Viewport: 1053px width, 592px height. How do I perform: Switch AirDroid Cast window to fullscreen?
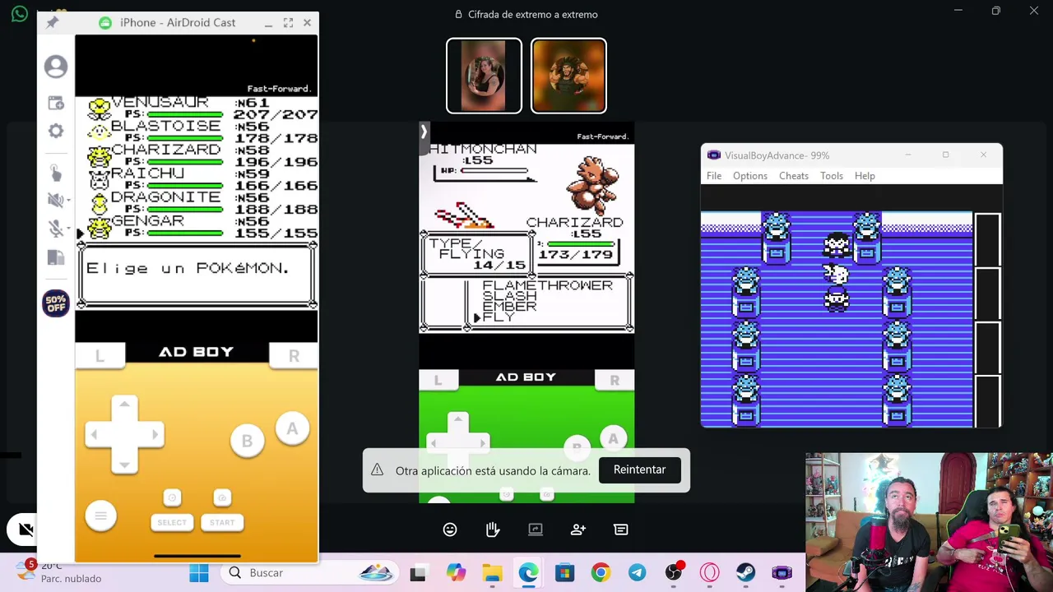(288, 23)
